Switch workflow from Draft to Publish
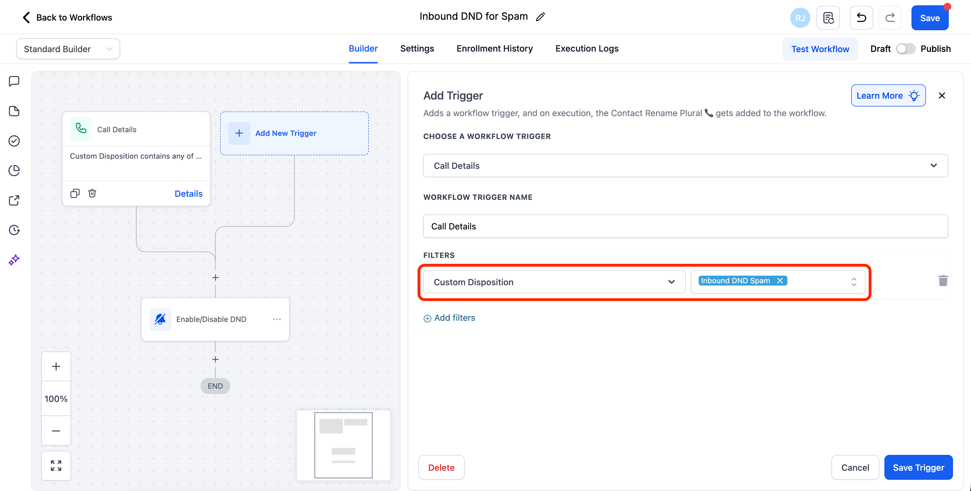 coord(905,48)
